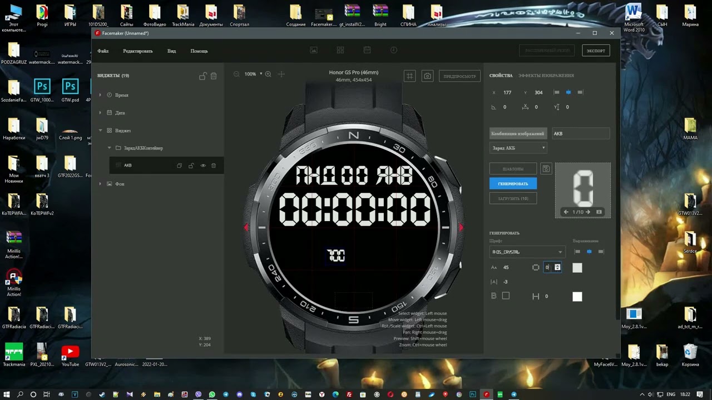Zoom out the watch canvas
Image resolution: width=712 pixels, height=400 pixels.
point(236,74)
